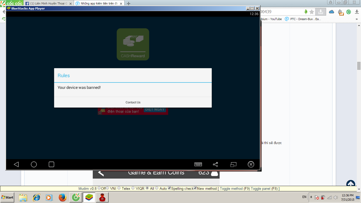Click the taskbar clock showing 12:36 PM

(x=348, y=197)
